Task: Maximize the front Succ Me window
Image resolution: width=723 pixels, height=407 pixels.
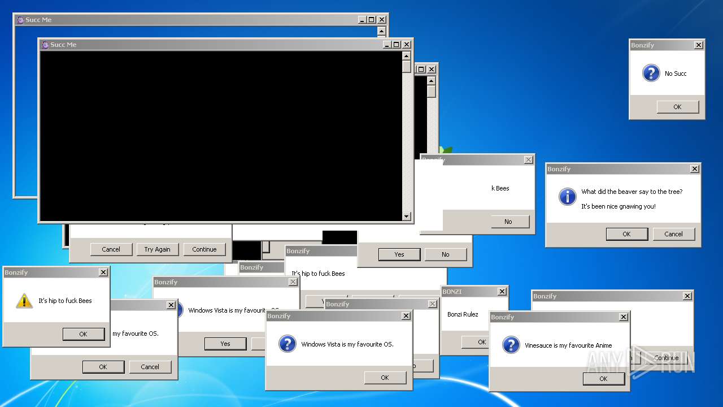Action: (396, 45)
